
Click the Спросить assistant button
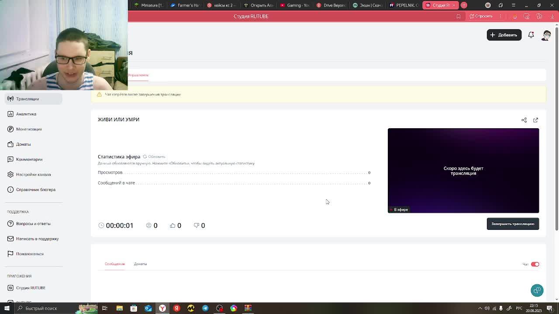pos(481,16)
